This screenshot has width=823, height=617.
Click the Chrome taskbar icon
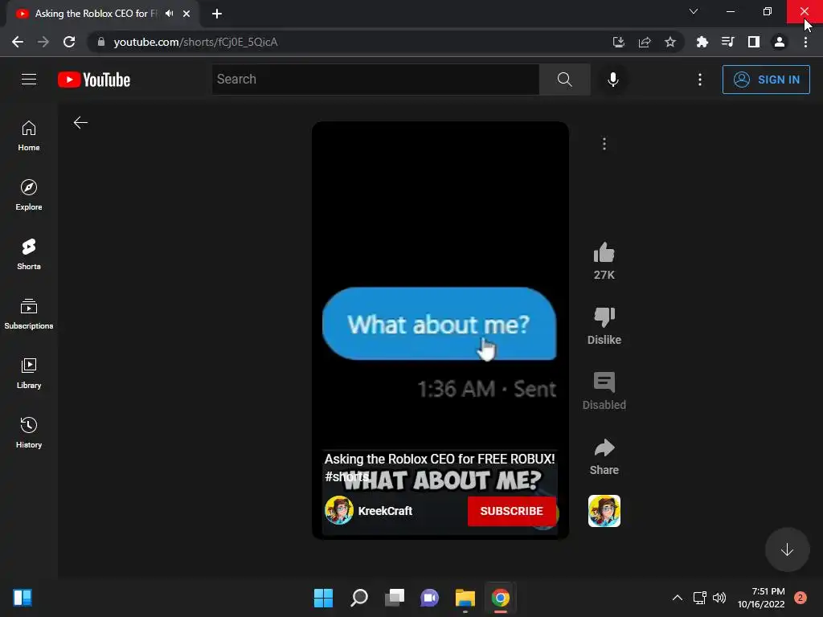(x=500, y=598)
